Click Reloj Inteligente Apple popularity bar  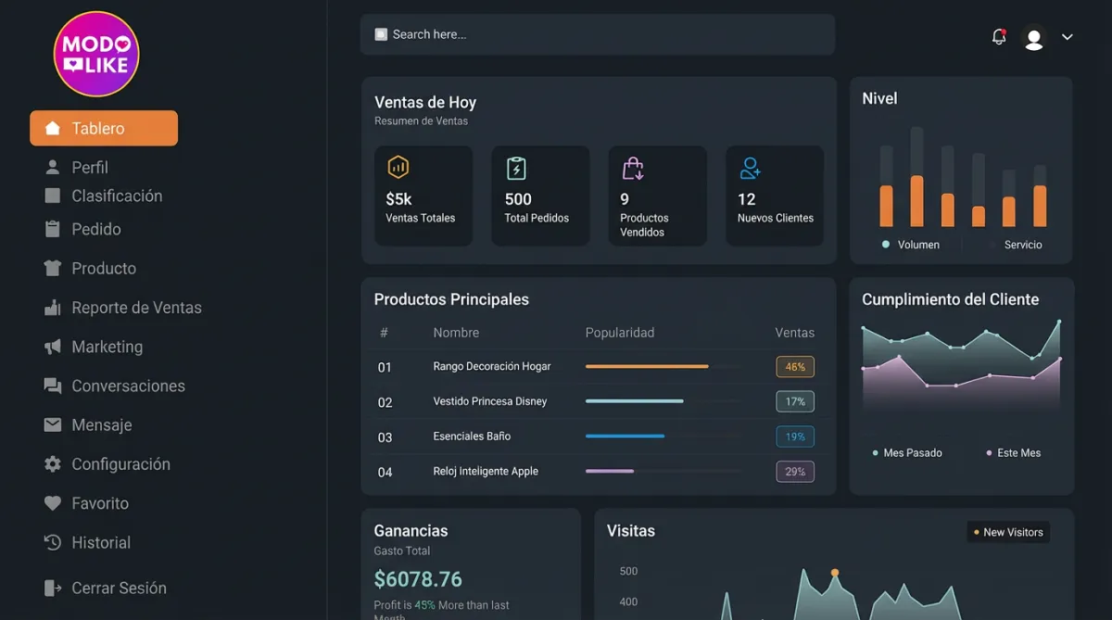(x=663, y=471)
